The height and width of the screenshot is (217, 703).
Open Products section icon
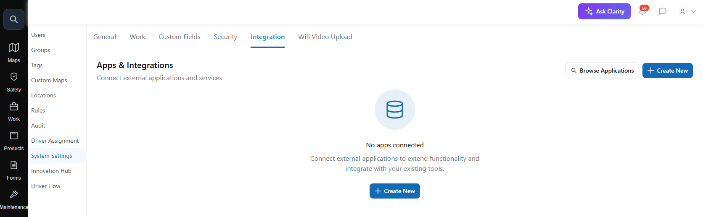(x=14, y=141)
